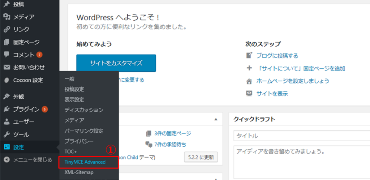
Task: Collapse the left dashboard widget arrow
Action: pos(216,119)
